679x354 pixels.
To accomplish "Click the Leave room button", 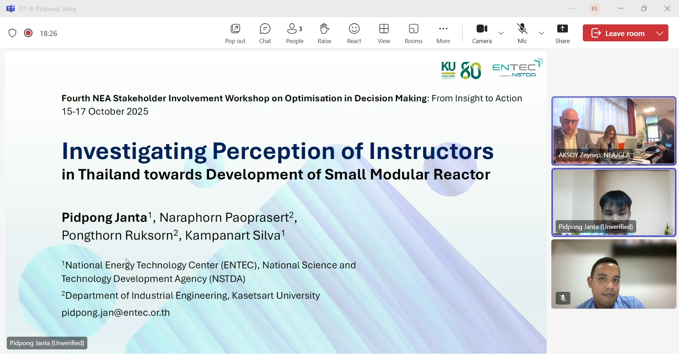I will (x=617, y=33).
